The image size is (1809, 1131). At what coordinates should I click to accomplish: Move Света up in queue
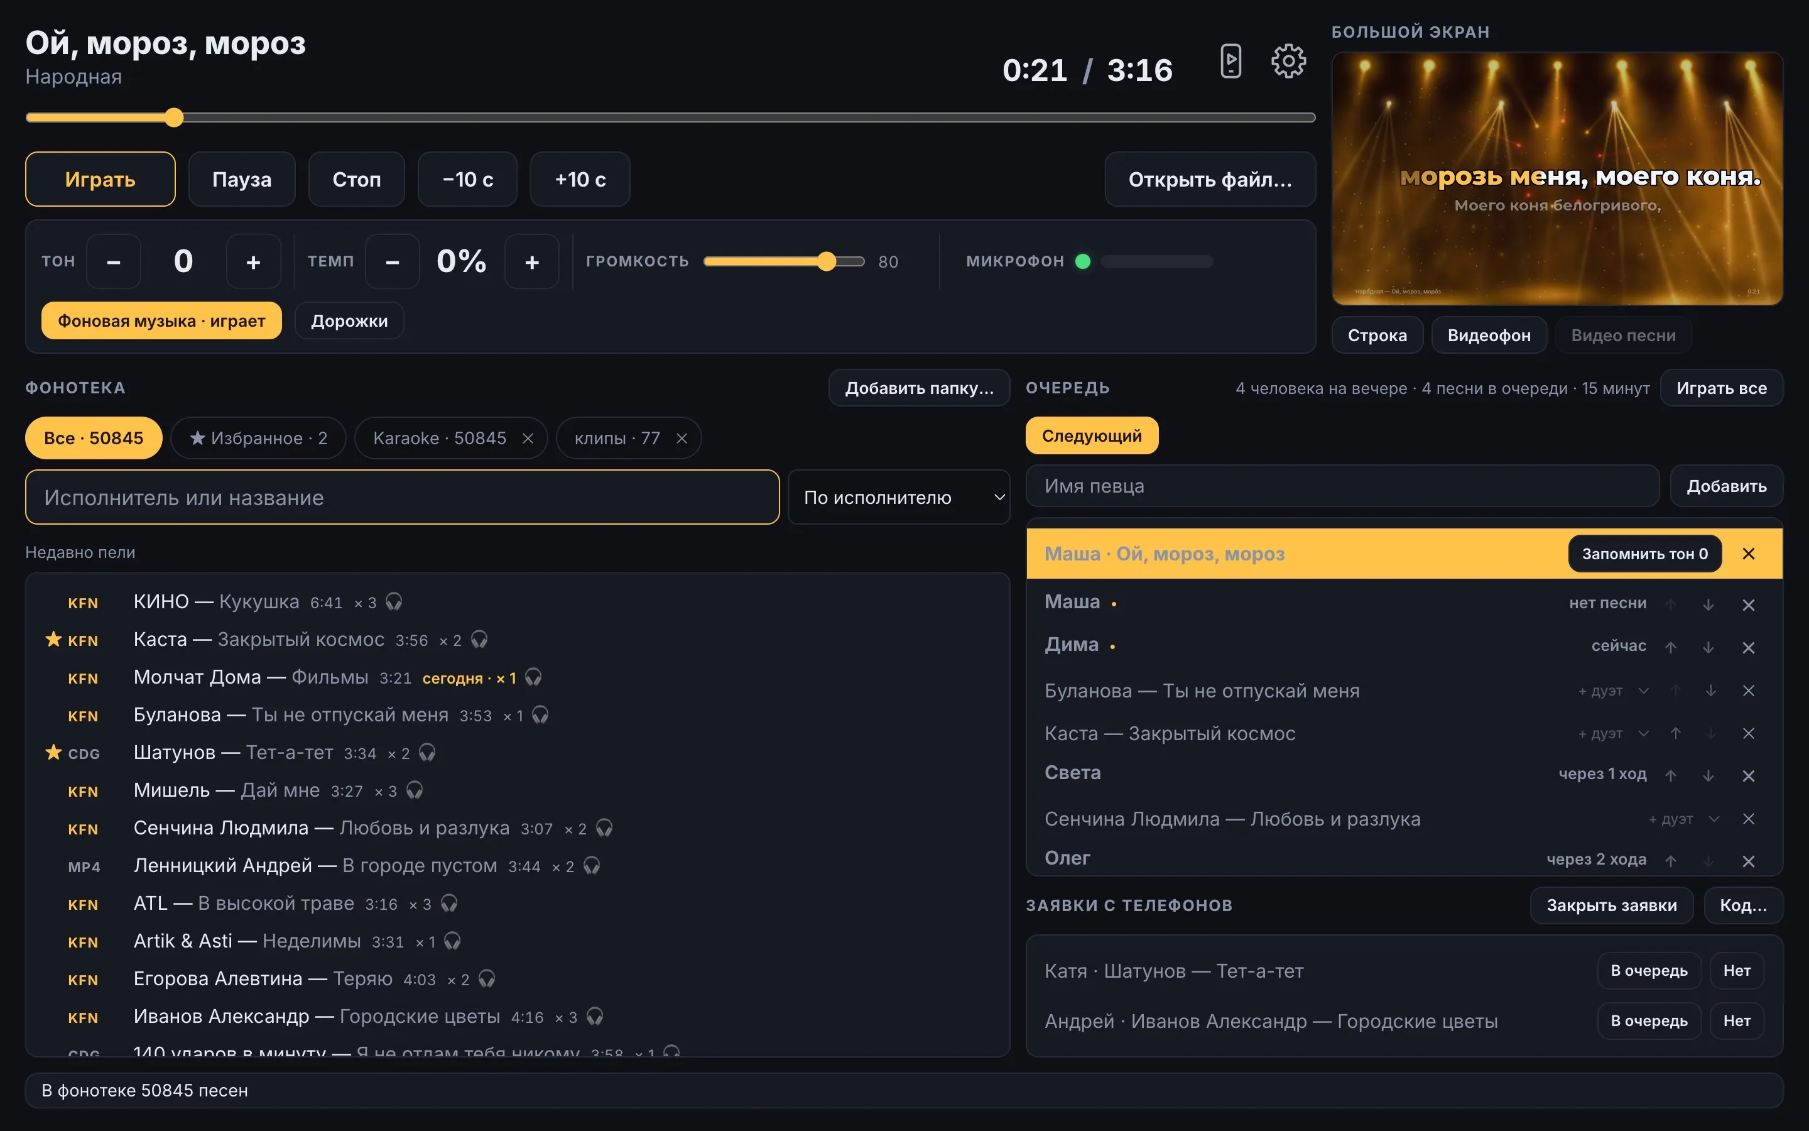coord(1671,776)
